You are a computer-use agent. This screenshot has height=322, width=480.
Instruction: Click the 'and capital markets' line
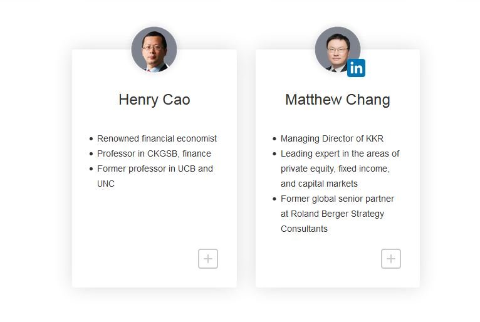click(319, 184)
